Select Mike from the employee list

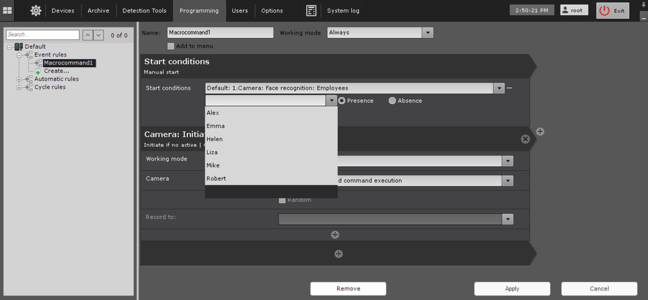pyautogui.click(x=271, y=165)
